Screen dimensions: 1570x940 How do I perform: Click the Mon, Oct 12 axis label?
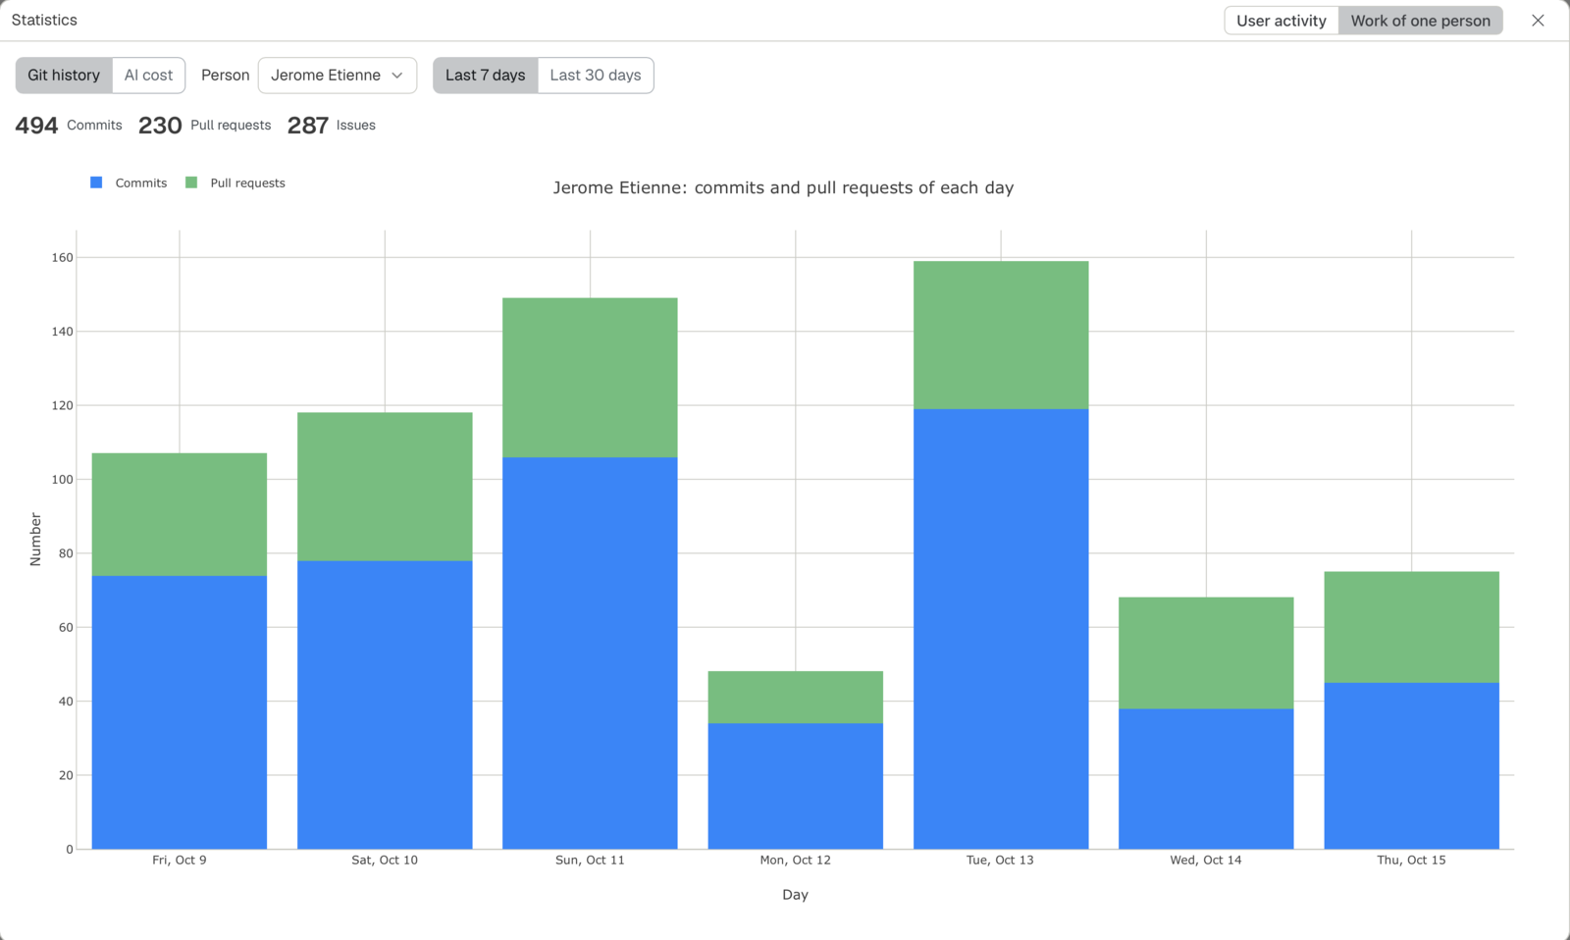[795, 861]
